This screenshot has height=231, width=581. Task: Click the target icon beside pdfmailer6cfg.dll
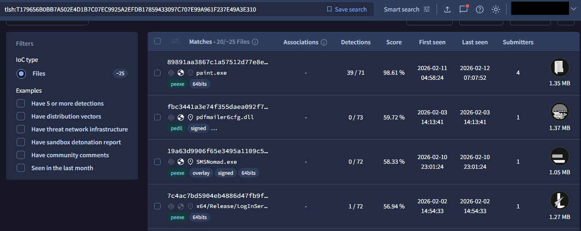point(171,117)
